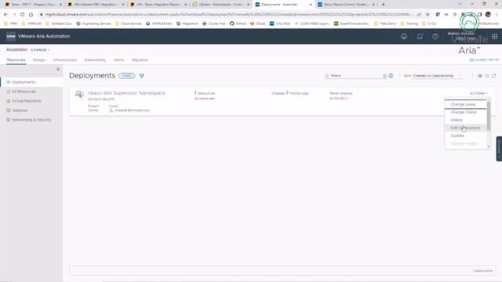Open the Sort by Created on dropdown
This screenshot has width=502, height=282.
tap(437, 76)
